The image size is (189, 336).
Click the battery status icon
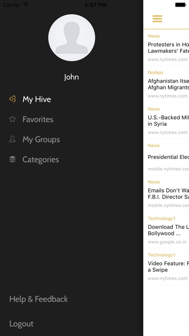click(x=180, y=5)
